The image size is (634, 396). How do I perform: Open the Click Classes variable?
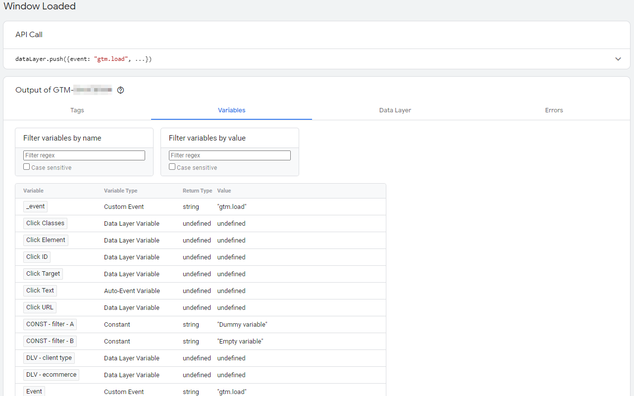click(45, 223)
